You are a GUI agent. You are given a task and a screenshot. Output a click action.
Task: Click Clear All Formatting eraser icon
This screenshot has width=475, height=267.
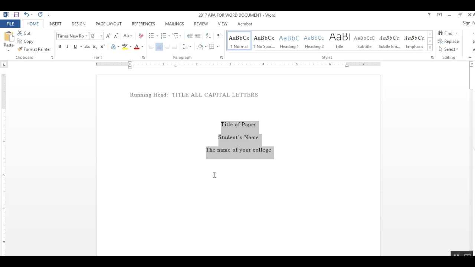point(141,36)
